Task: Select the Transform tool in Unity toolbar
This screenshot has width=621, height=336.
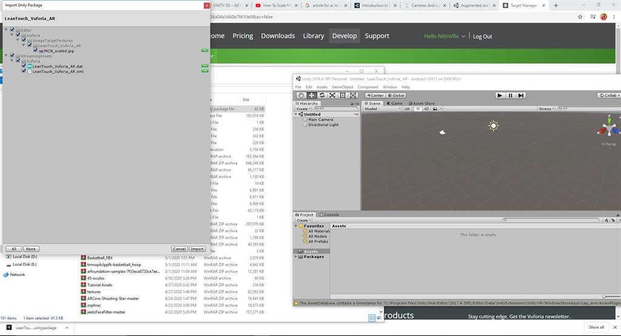Action: coord(353,95)
